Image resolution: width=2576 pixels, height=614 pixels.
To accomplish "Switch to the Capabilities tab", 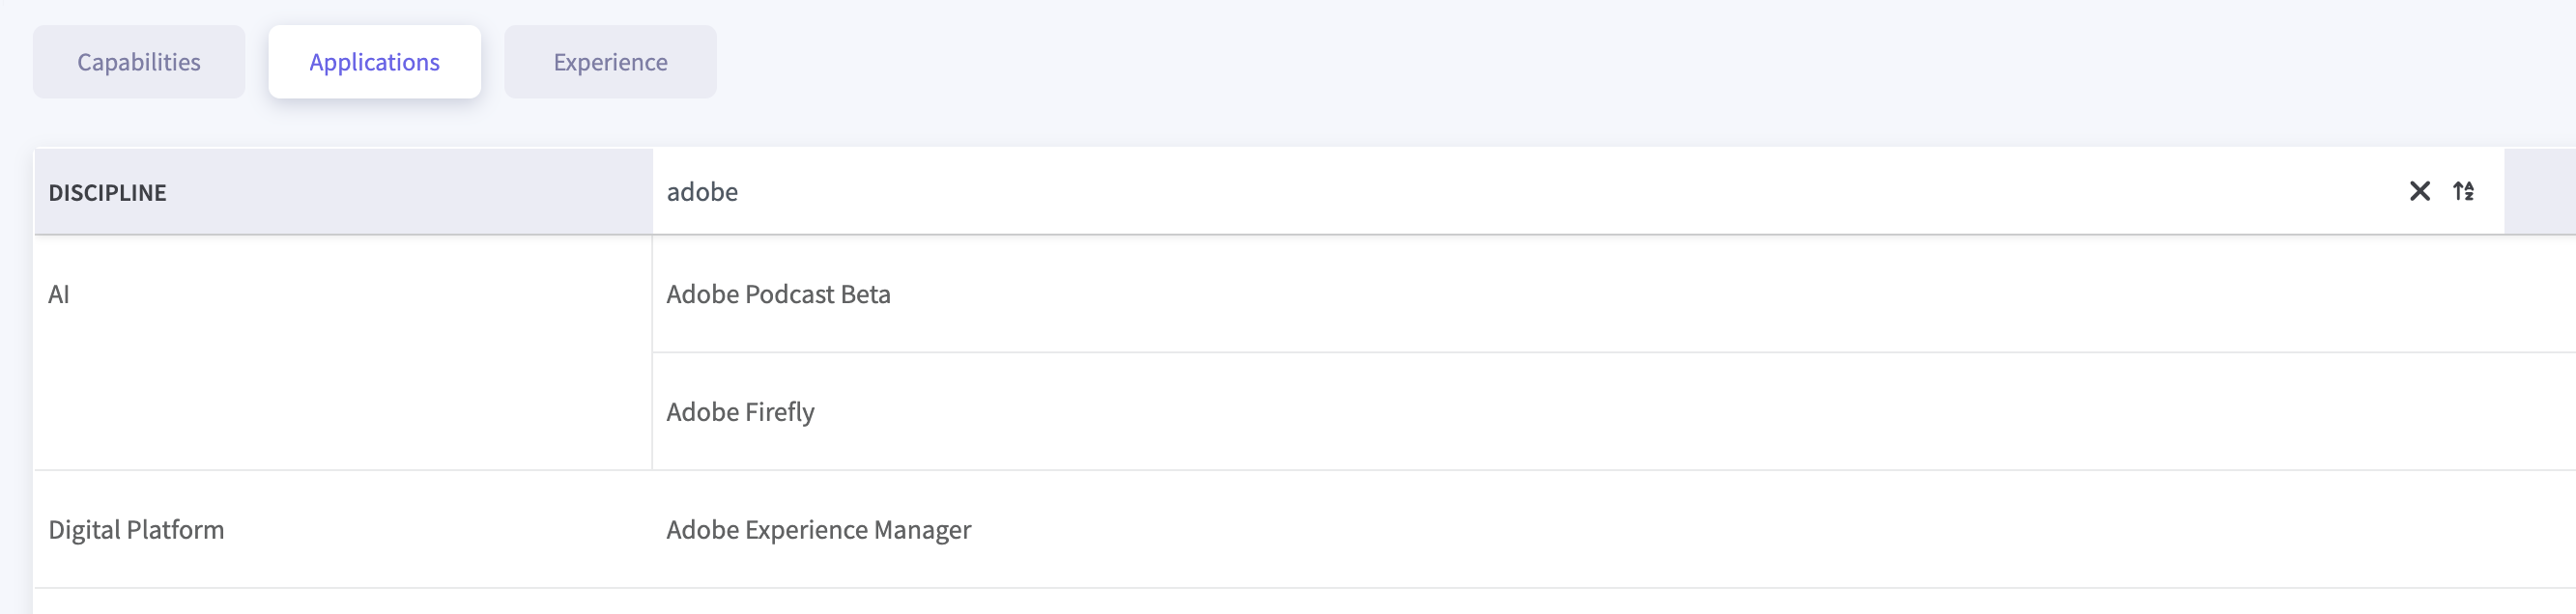I will (139, 62).
